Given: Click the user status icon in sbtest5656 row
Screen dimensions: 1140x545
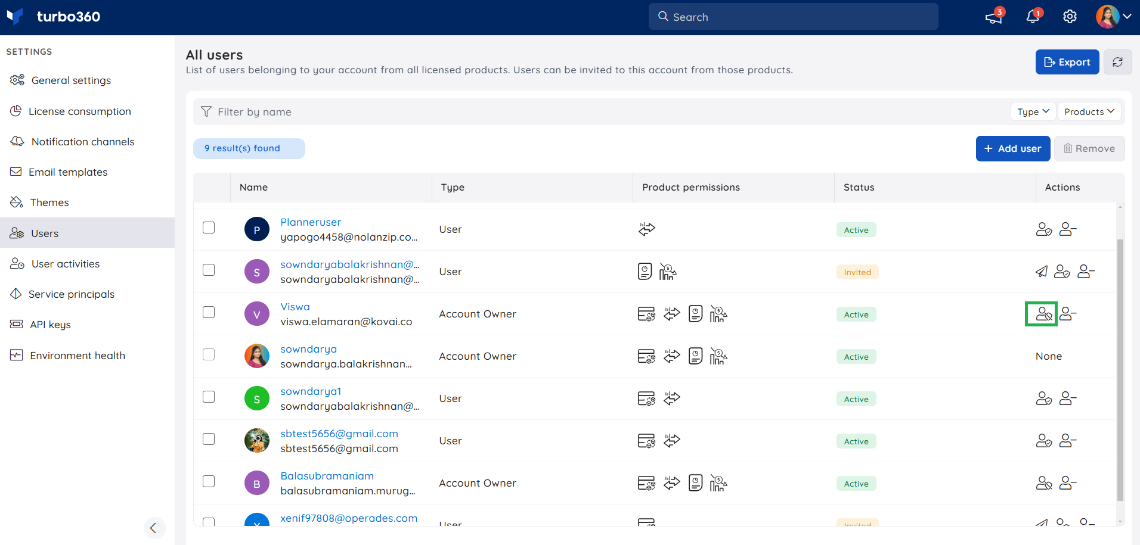Looking at the screenshot, I should (x=1044, y=441).
